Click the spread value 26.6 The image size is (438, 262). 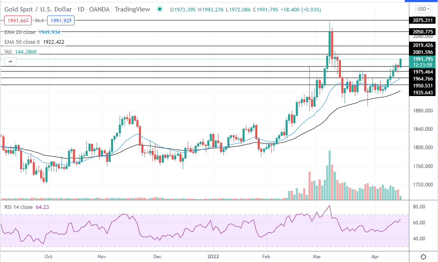(39, 20)
